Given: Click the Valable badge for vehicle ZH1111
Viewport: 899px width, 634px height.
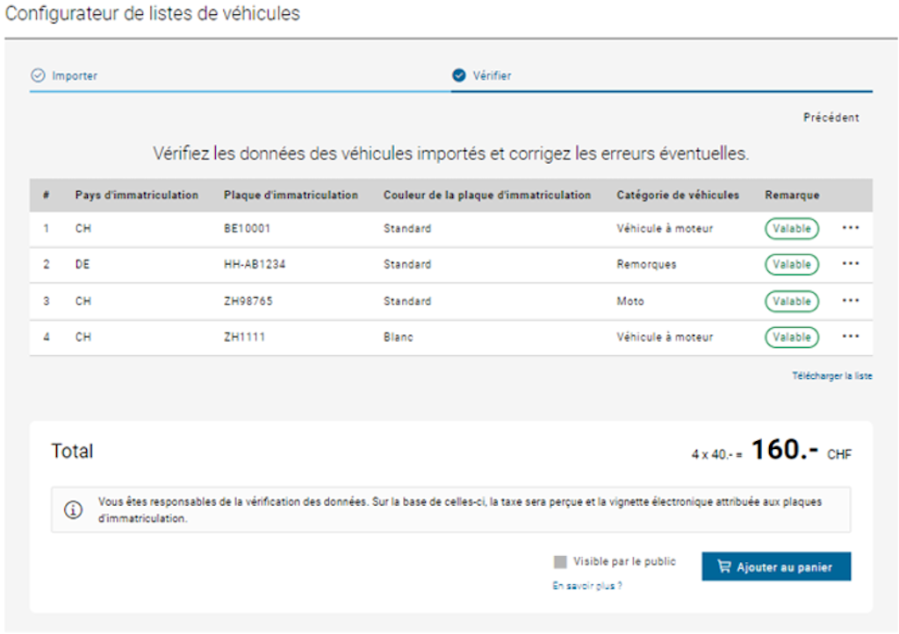Looking at the screenshot, I should coord(791,337).
